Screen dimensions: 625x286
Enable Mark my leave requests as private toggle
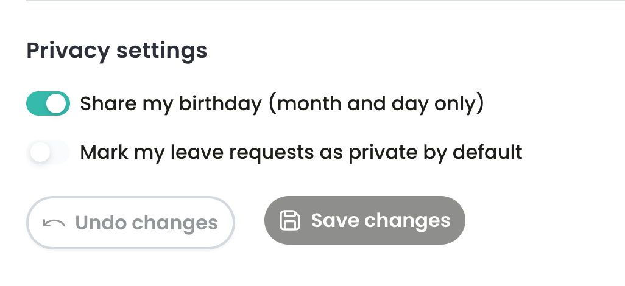click(x=48, y=152)
